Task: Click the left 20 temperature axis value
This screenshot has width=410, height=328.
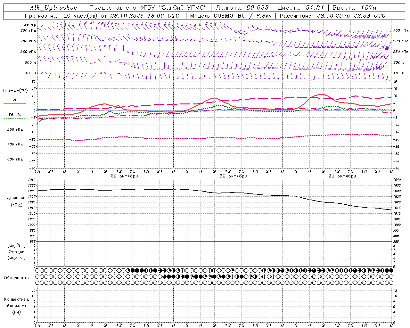Action: click(34, 81)
